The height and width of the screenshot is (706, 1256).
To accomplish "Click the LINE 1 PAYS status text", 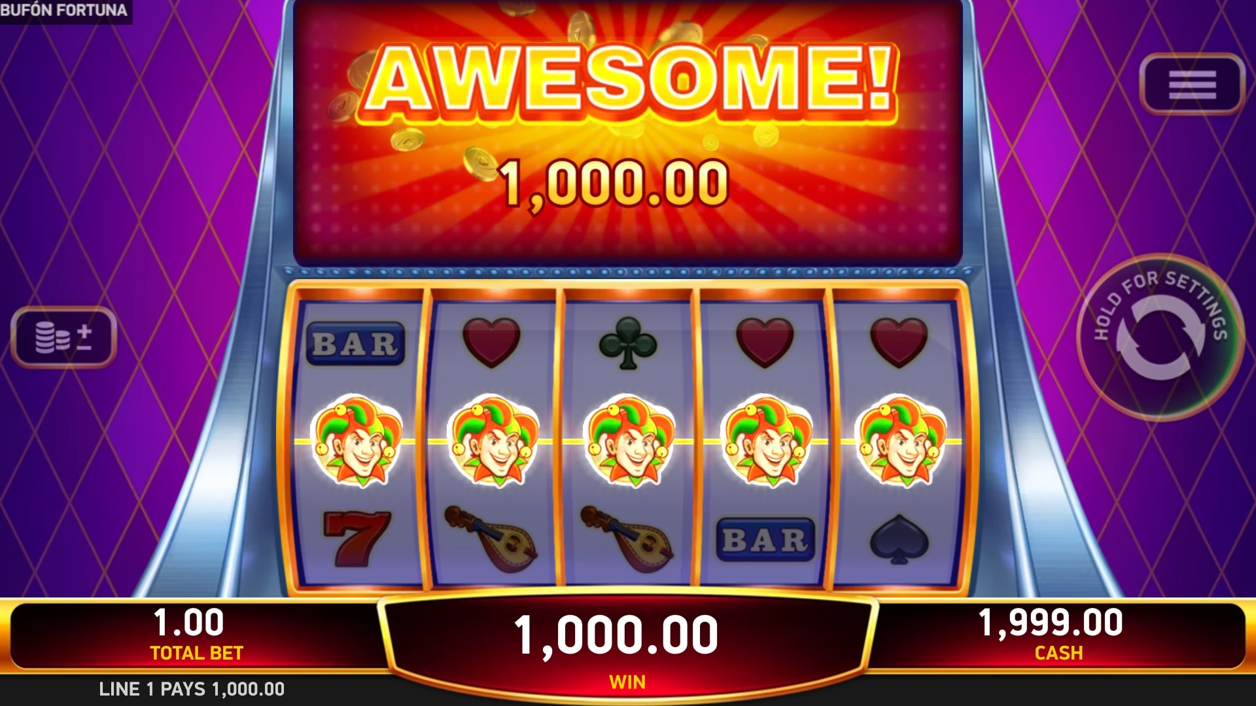I will point(192,689).
